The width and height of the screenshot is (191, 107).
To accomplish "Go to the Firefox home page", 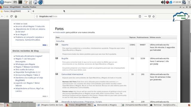I will pos(16,16).
